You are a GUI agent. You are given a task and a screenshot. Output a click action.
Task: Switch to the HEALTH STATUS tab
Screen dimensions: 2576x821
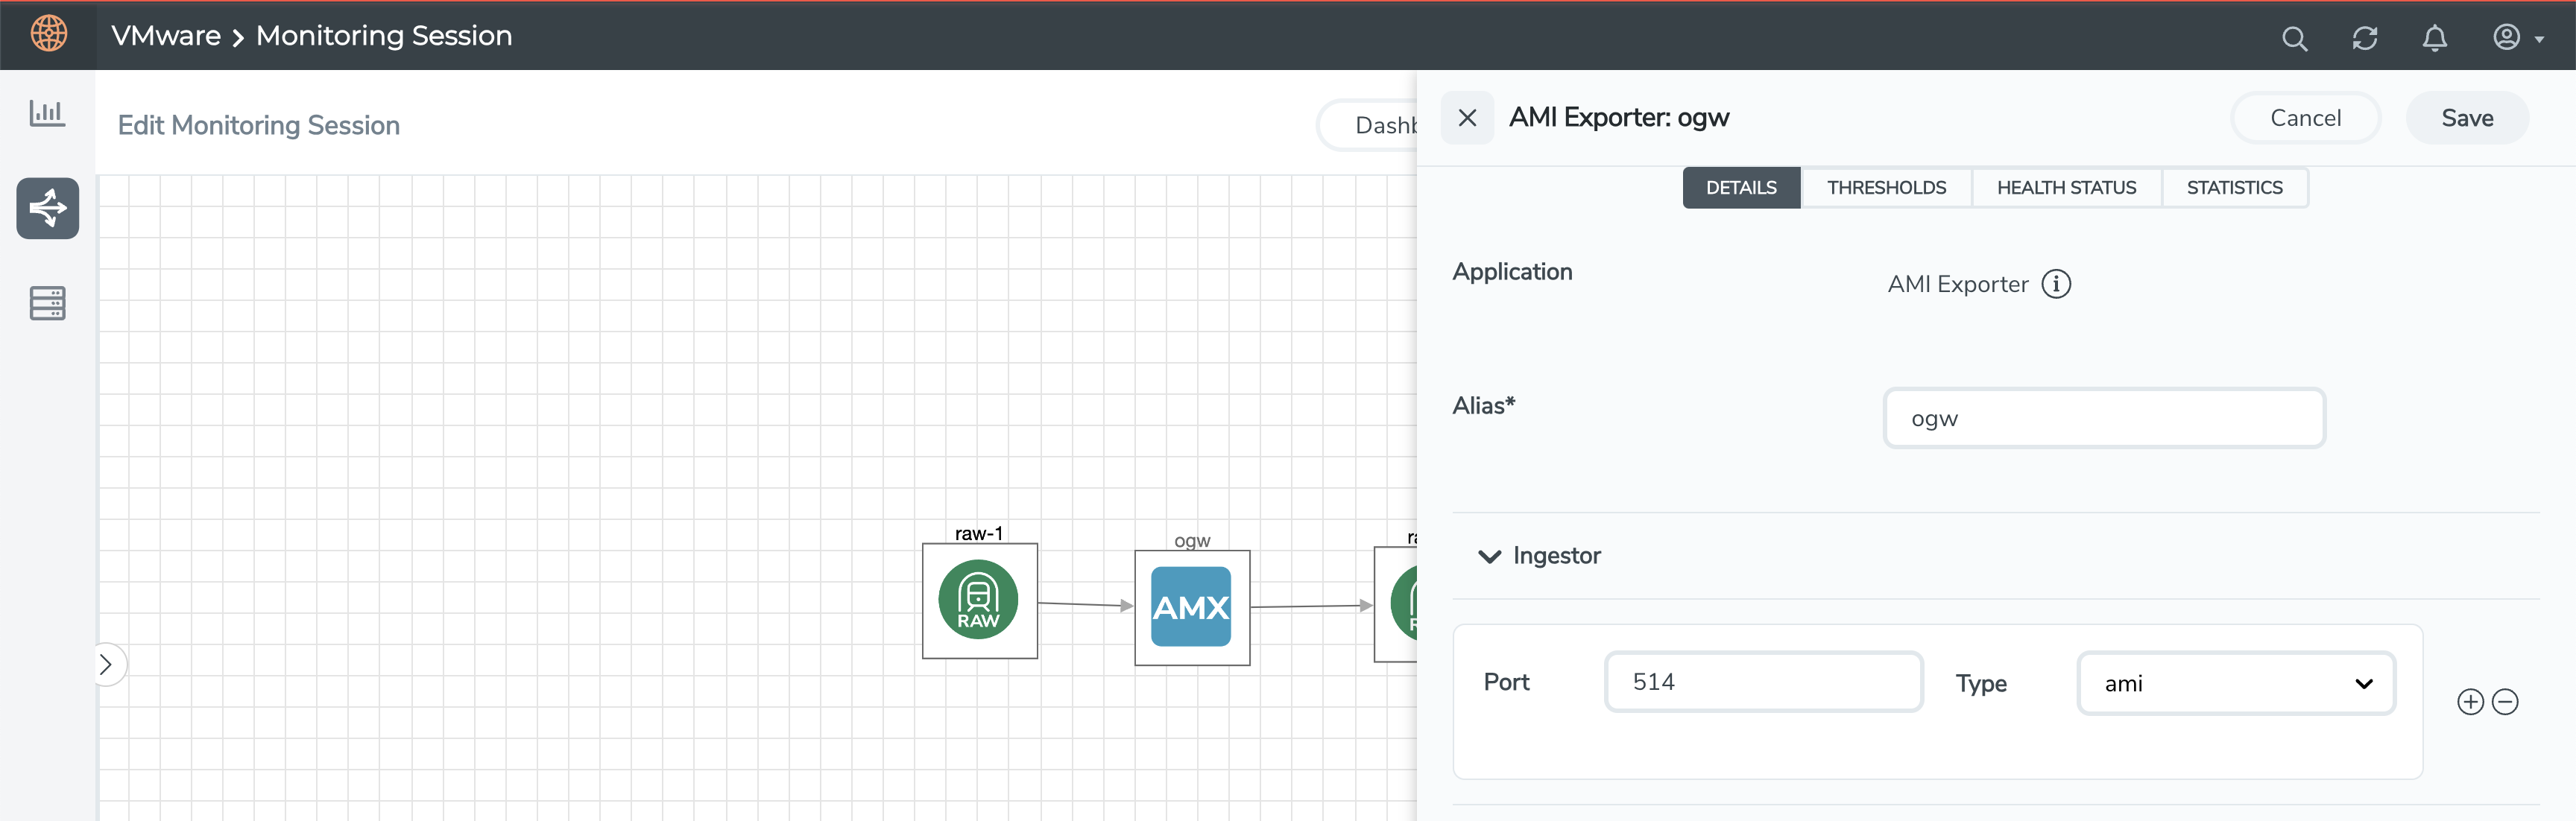2066,188
